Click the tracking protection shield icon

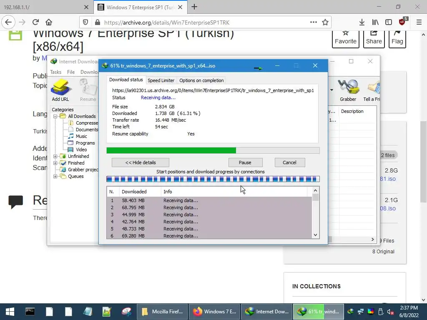click(85, 22)
